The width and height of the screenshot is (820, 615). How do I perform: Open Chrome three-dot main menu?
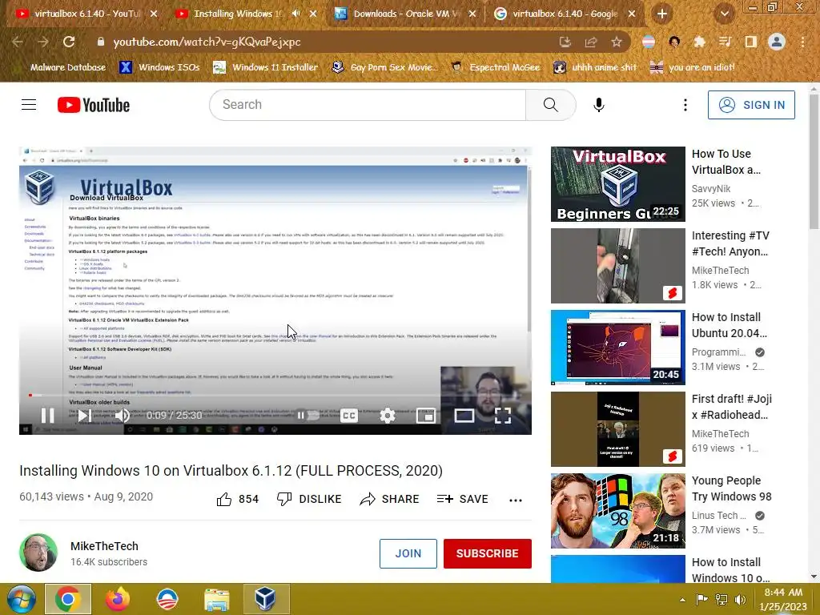click(x=802, y=42)
